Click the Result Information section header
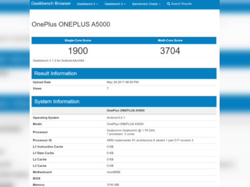The image size is (250, 187). coord(124,74)
